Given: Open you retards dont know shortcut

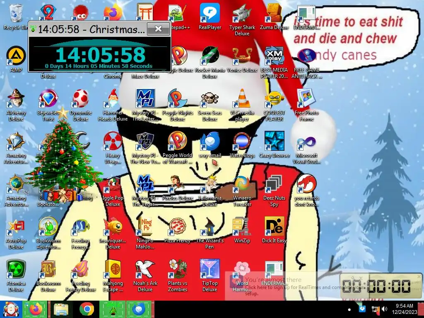Looking at the screenshot, I should point(306,190).
